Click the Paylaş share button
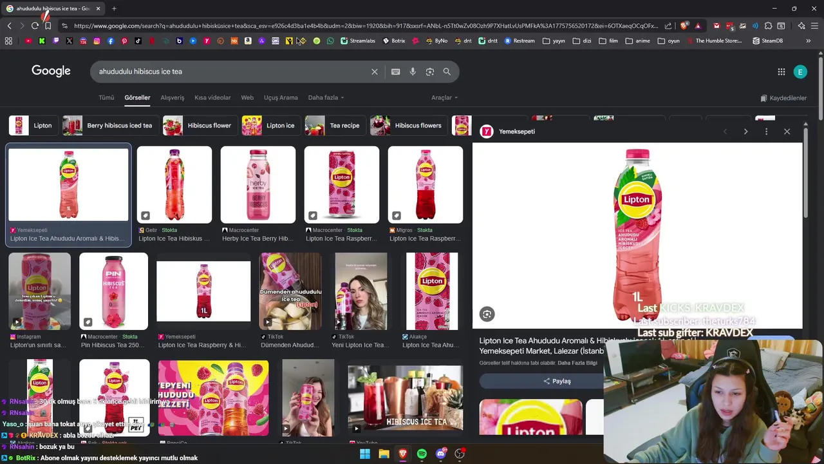Screen dimensions: 824x464 [557, 381]
